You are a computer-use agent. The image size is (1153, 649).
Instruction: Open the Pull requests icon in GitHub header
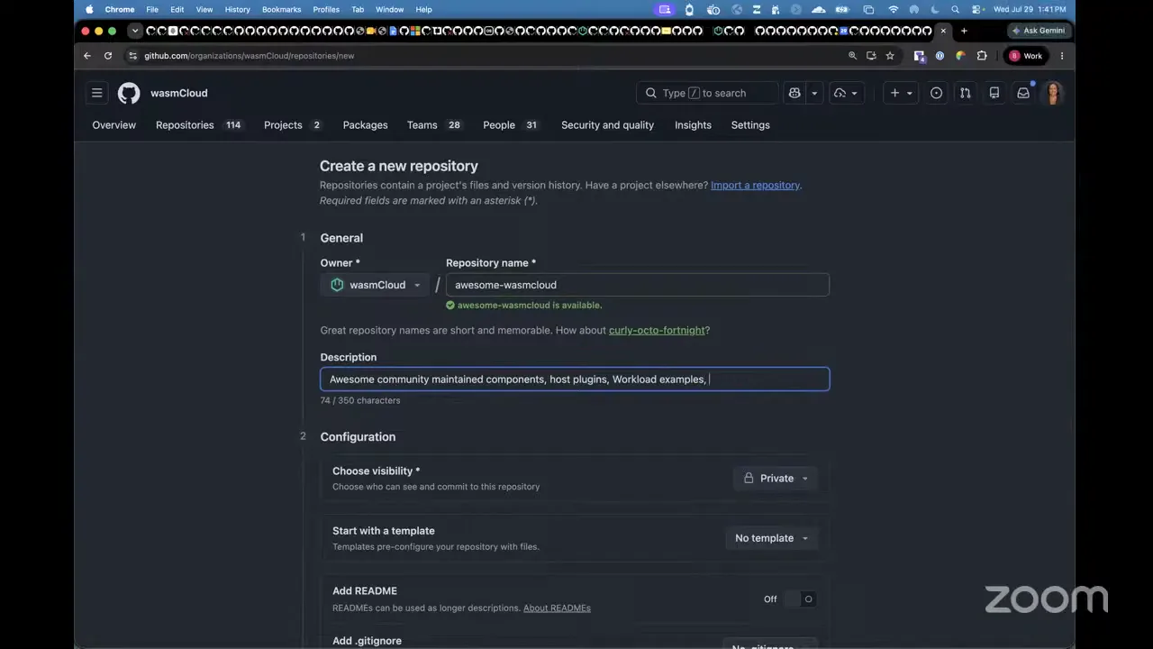pyautogui.click(x=966, y=93)
